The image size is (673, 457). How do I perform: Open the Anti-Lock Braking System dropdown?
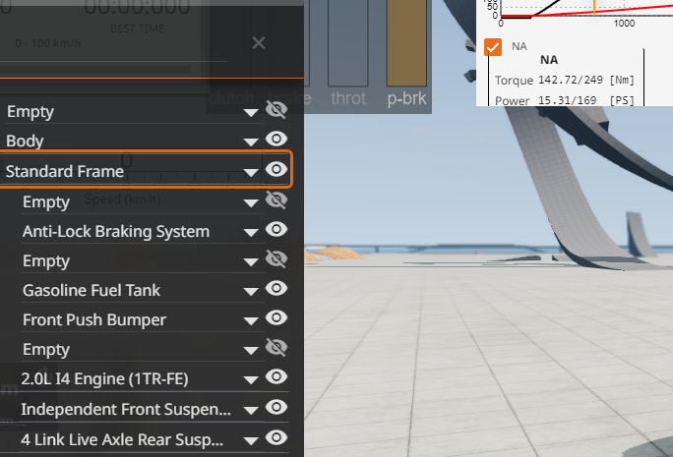pos(252,232)
